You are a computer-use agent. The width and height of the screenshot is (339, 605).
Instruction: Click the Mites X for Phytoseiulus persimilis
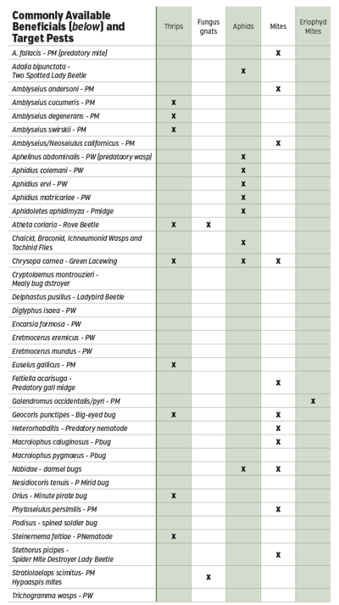point(278,509)
